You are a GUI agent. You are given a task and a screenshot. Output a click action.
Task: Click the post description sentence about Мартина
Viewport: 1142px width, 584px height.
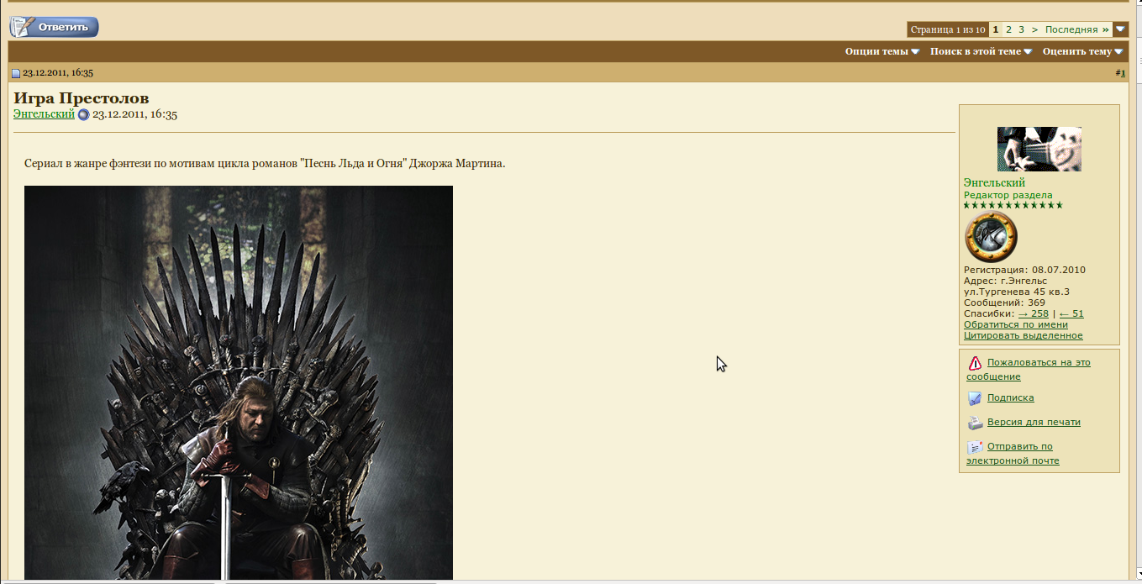pyautogui.click(x=265, y=164)
